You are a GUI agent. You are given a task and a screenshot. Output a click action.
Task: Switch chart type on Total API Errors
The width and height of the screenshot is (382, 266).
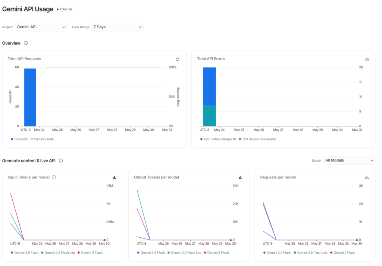pyautogui.click(x=367, y=59)
